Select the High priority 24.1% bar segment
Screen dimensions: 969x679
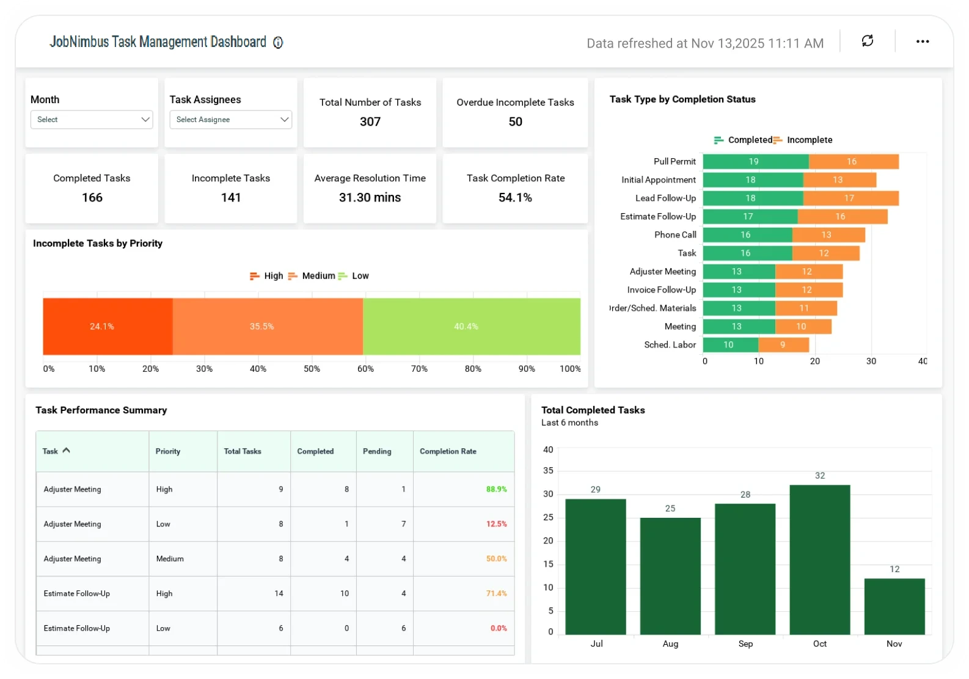(108, 327)
